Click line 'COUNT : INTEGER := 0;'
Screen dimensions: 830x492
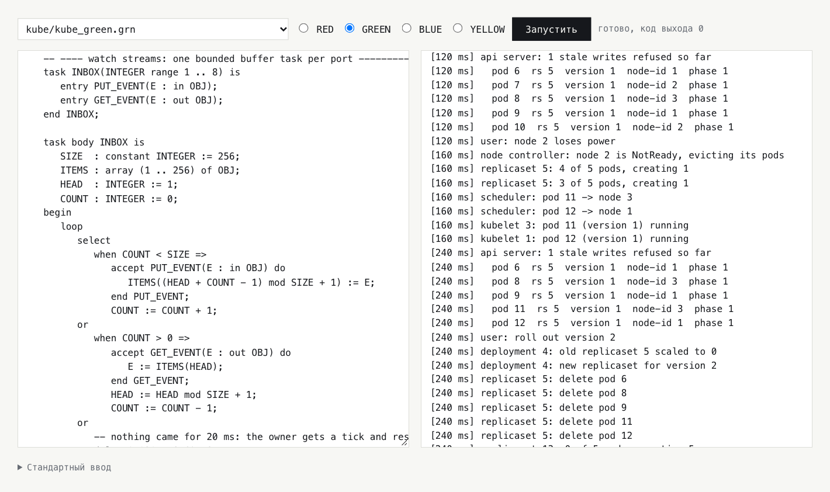119,199
